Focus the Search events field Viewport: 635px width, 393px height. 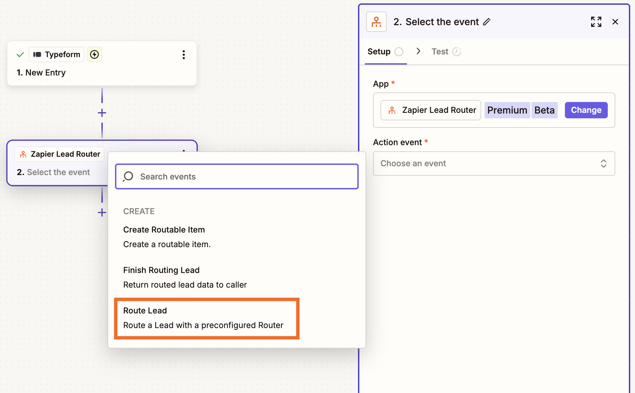point(237,176)
